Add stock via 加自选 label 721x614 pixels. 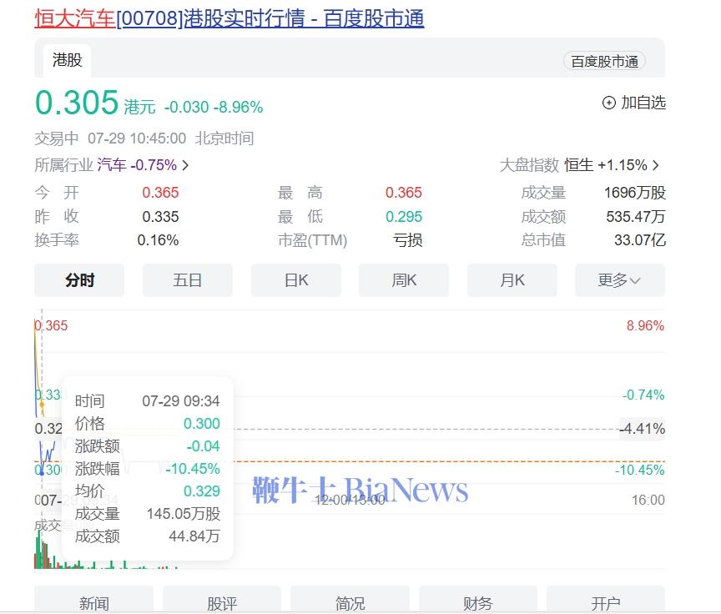tap(643, 103)
